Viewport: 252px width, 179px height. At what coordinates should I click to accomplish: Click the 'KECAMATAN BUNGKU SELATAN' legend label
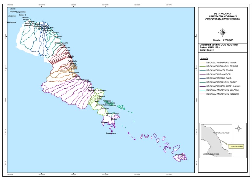coord(222,90)
